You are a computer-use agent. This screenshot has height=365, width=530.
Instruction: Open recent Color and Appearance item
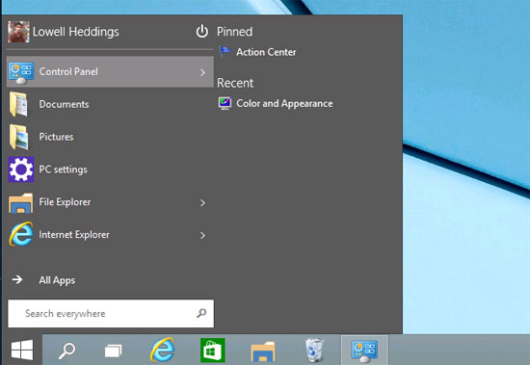[x=284, y=103]
